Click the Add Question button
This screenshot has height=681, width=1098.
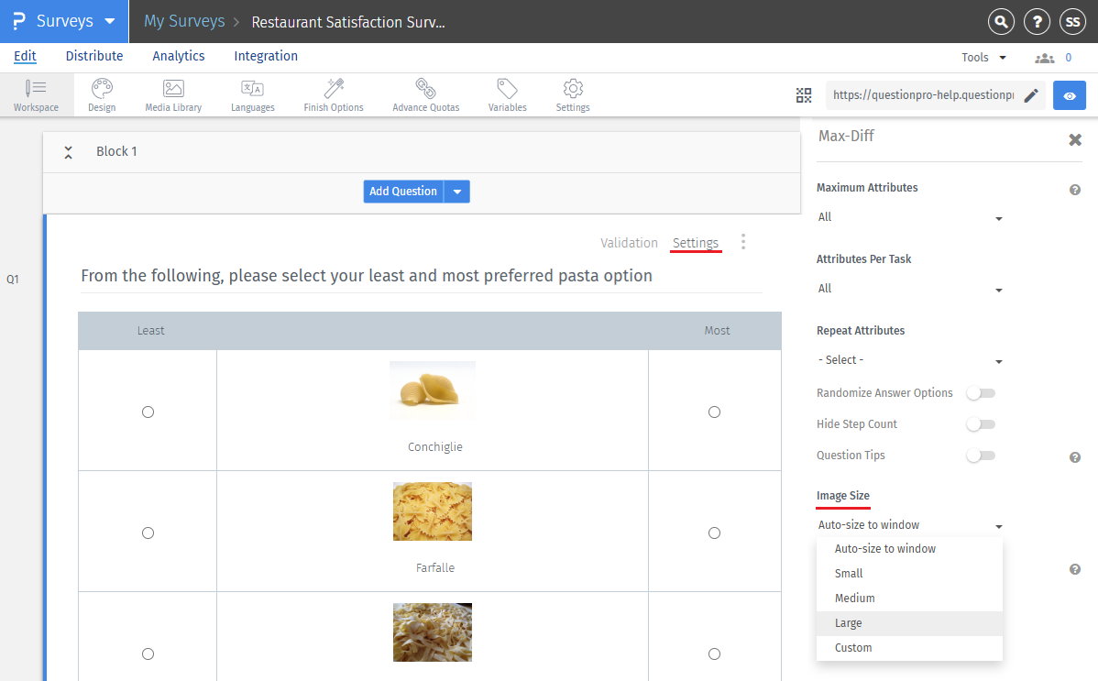point(403,192)
